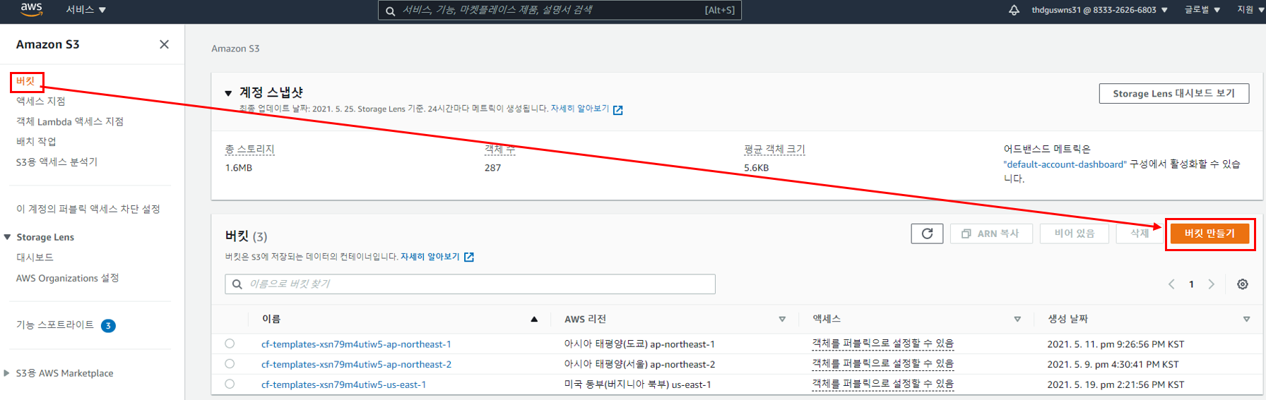Open cf-templates-xsn79m4utiw5-ap-northeast-1 bucket link

click(x=356, y=344)
